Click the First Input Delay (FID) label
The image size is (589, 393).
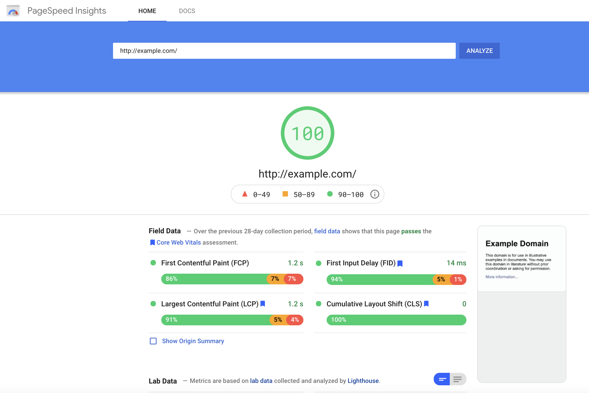pyautogui.click(x=361, y=263)
